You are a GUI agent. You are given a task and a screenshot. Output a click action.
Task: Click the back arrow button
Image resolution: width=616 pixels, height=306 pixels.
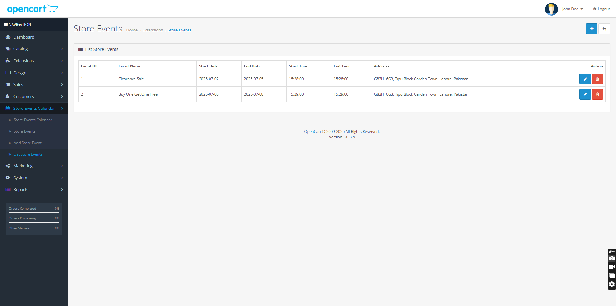(604, 29)
